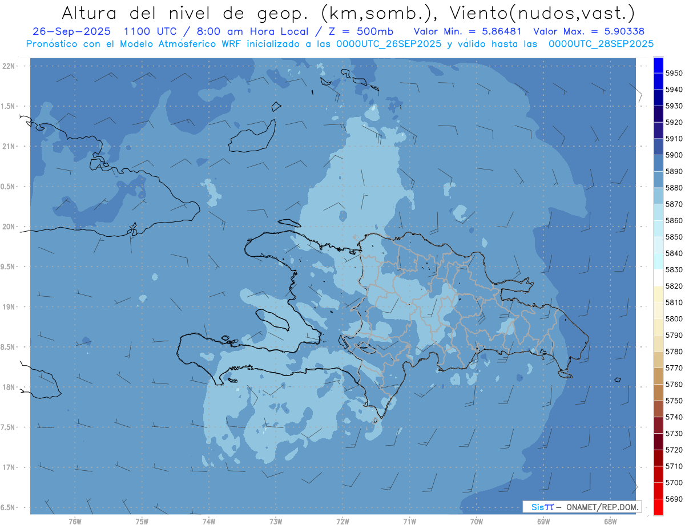Click the "Valor Max. = 5.90338" text
Screen dimensions: 685x529
[x=588, y=31]
